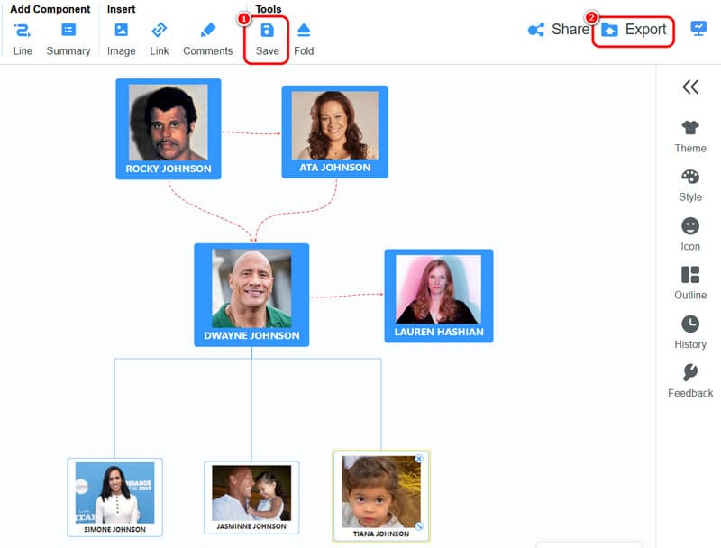The height and width of the screenshot is (548, 721).
Task: Open the Icon panel
Action: pos(690,234)
